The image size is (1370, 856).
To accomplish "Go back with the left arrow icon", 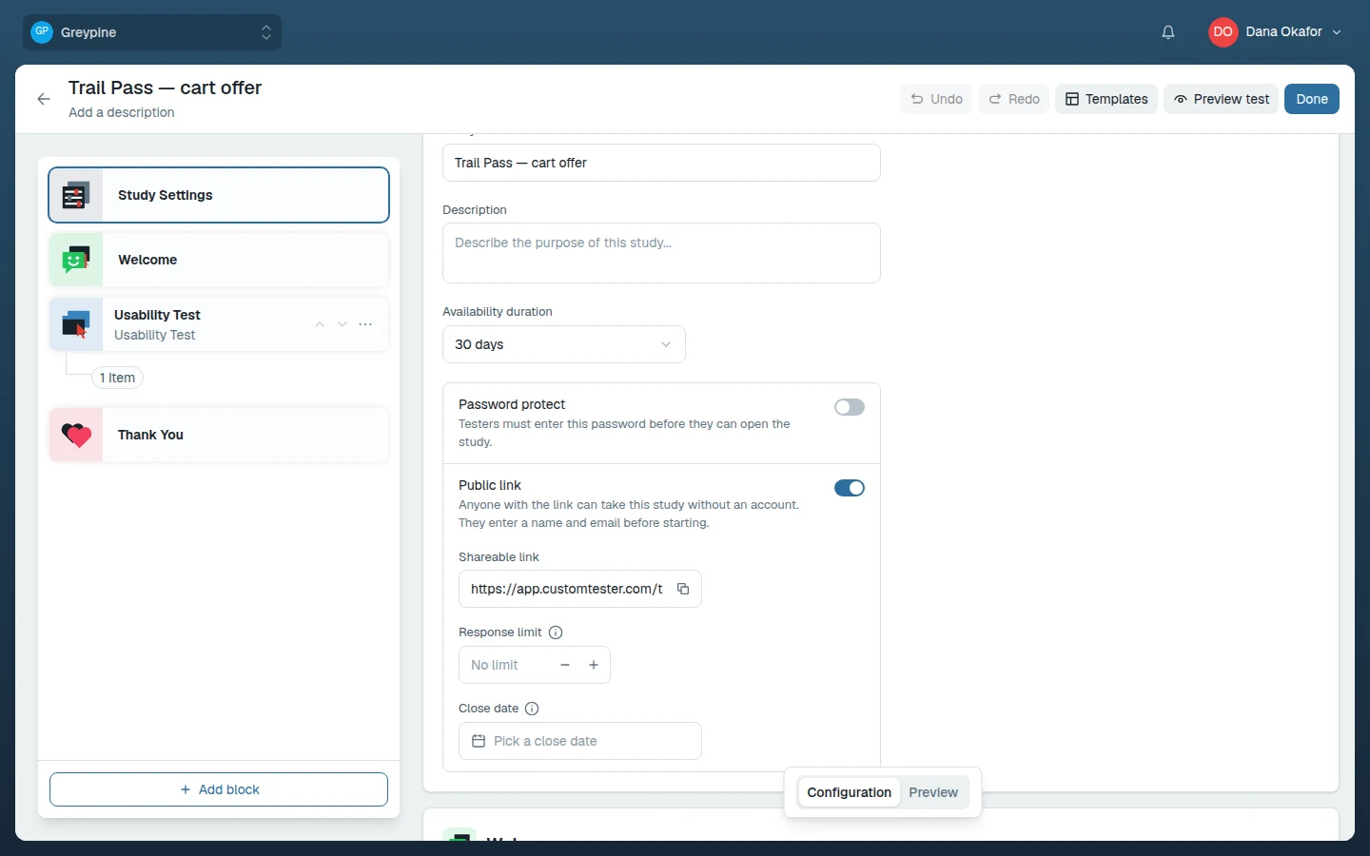I will point(44,99).
